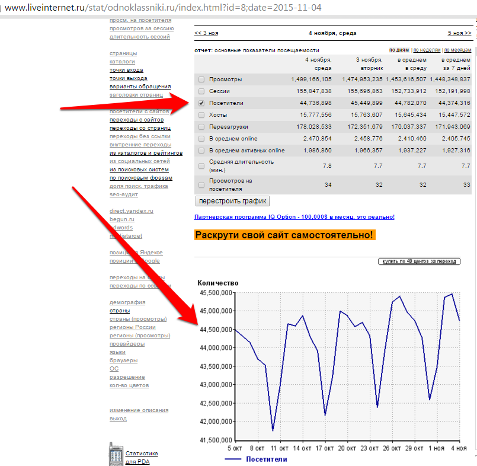Enable the Хосты checkbox

[x=201, y=115]
